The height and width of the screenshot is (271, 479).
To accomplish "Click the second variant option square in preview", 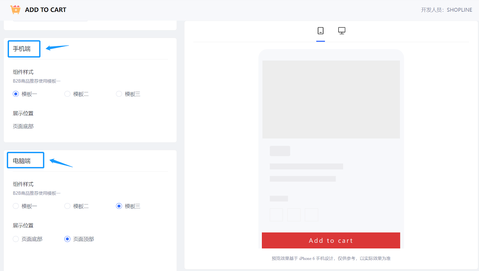I will click(x=294, y=215).
